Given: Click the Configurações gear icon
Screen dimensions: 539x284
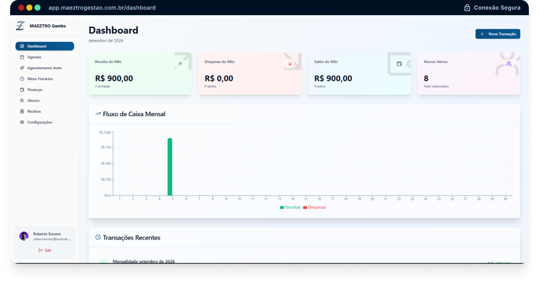Looking at the screenshot, I should tap(22, 122).
